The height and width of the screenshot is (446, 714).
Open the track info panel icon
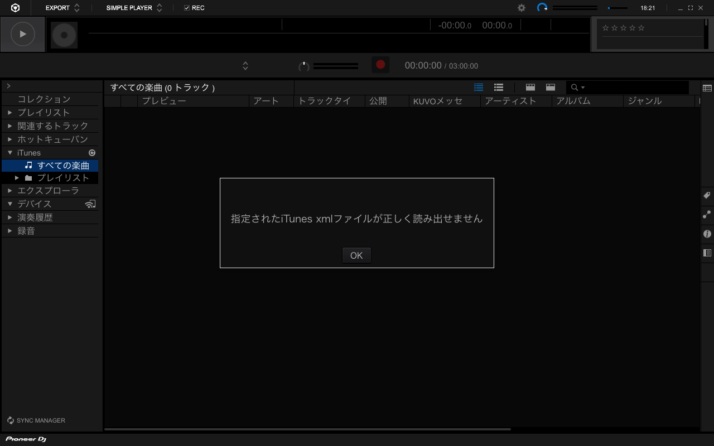[707, 234]
